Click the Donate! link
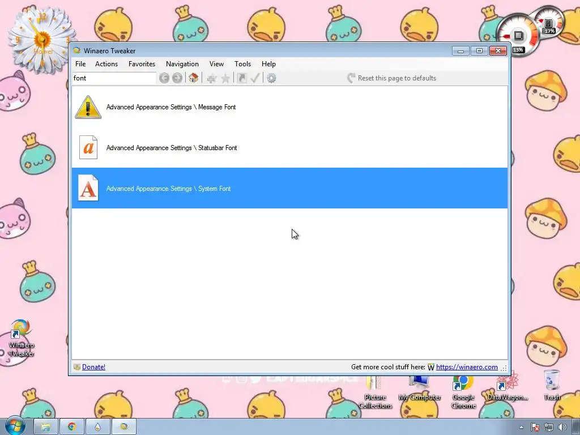 [93, 367]
